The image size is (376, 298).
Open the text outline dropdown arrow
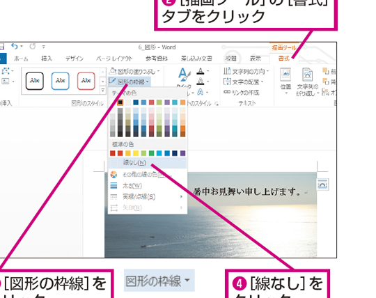pos(207,81)
